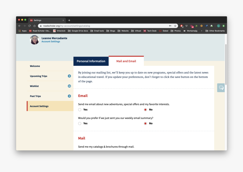Select Yes for new adventures email
Screen dimensions: 243x172
[x=80, y=110]
